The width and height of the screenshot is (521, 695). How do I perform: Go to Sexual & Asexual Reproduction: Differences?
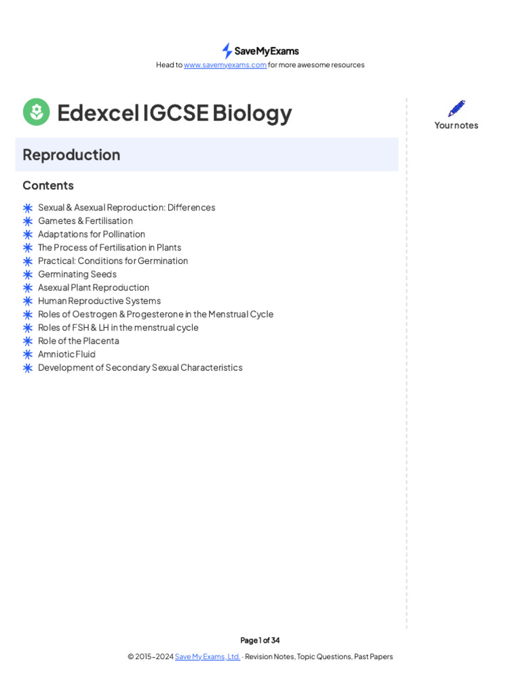126,208
